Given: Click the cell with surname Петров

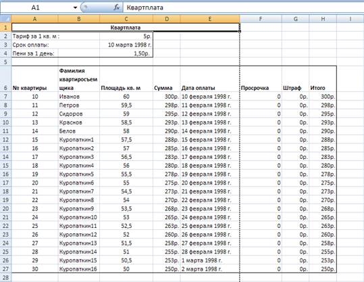Looking at the screenshot, I should tap(79, 105).
